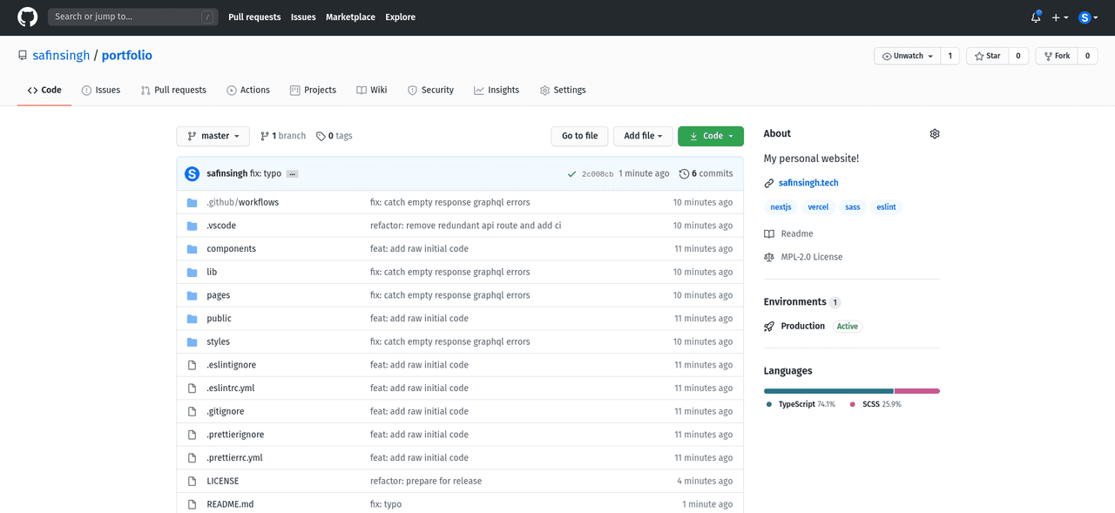Open the pages folder
Screen dimensions: 1115x513
tap(219, 295)
